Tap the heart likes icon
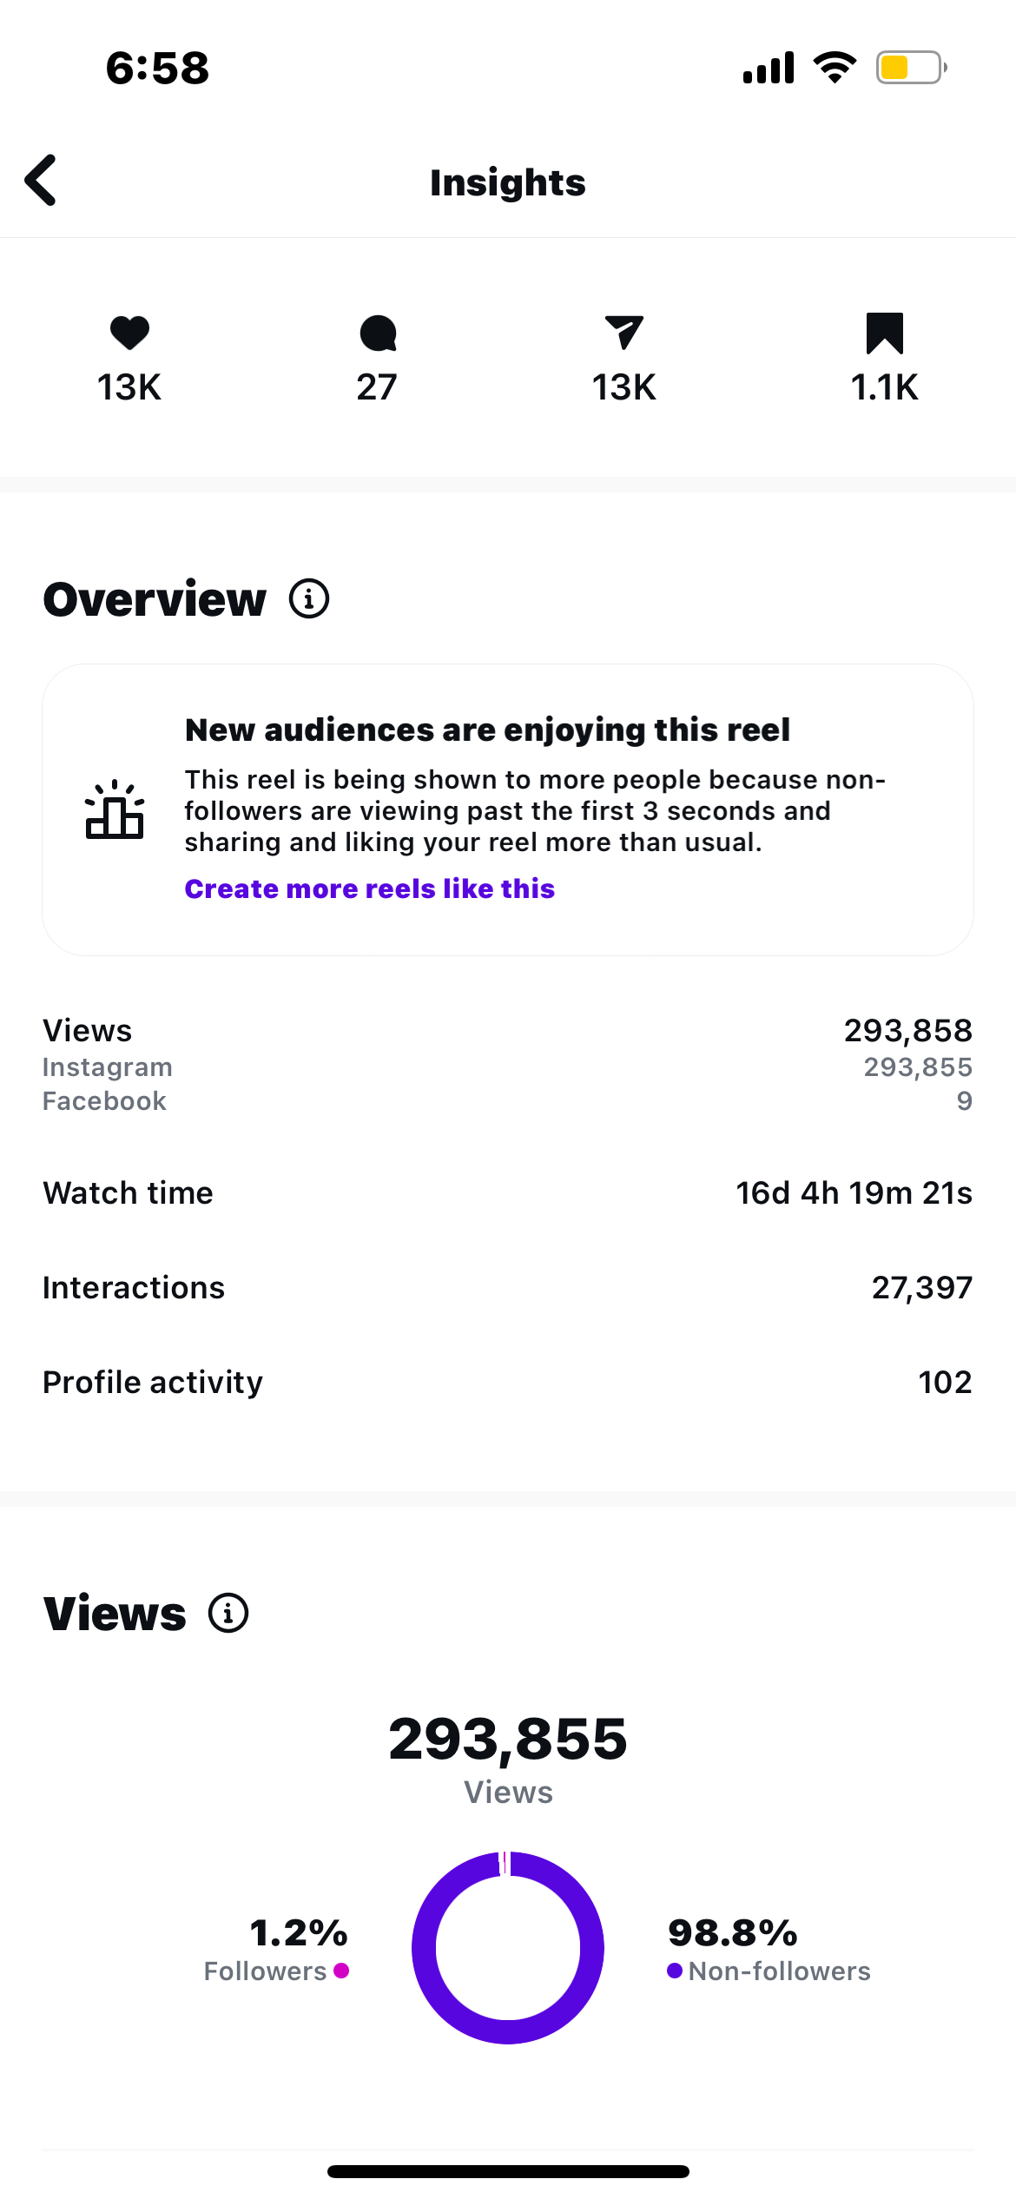 pos(129,333)
